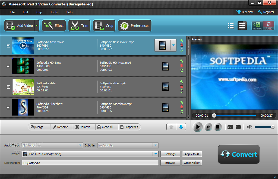Click iPad profile icon for Softpedia slide row

166,87
